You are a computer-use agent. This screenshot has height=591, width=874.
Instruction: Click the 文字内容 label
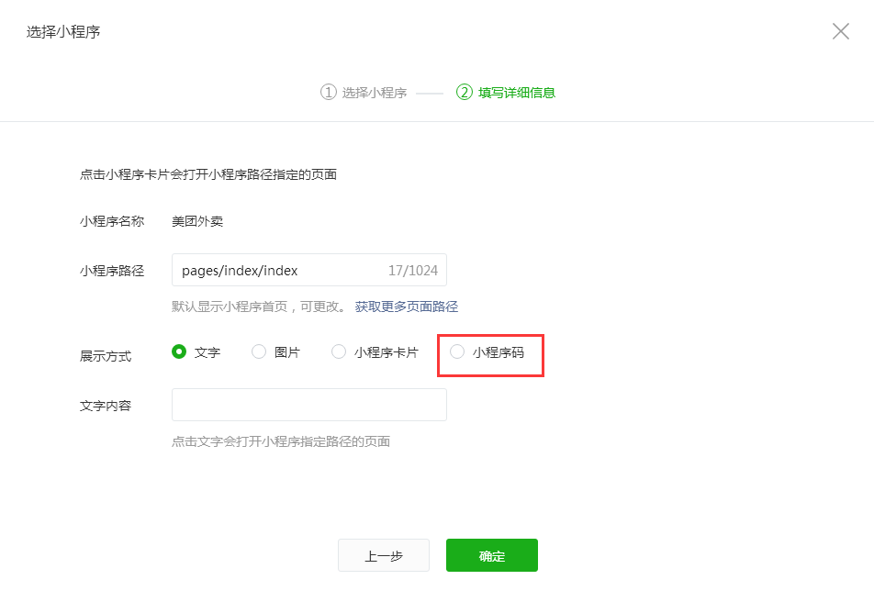coord(106,406)
